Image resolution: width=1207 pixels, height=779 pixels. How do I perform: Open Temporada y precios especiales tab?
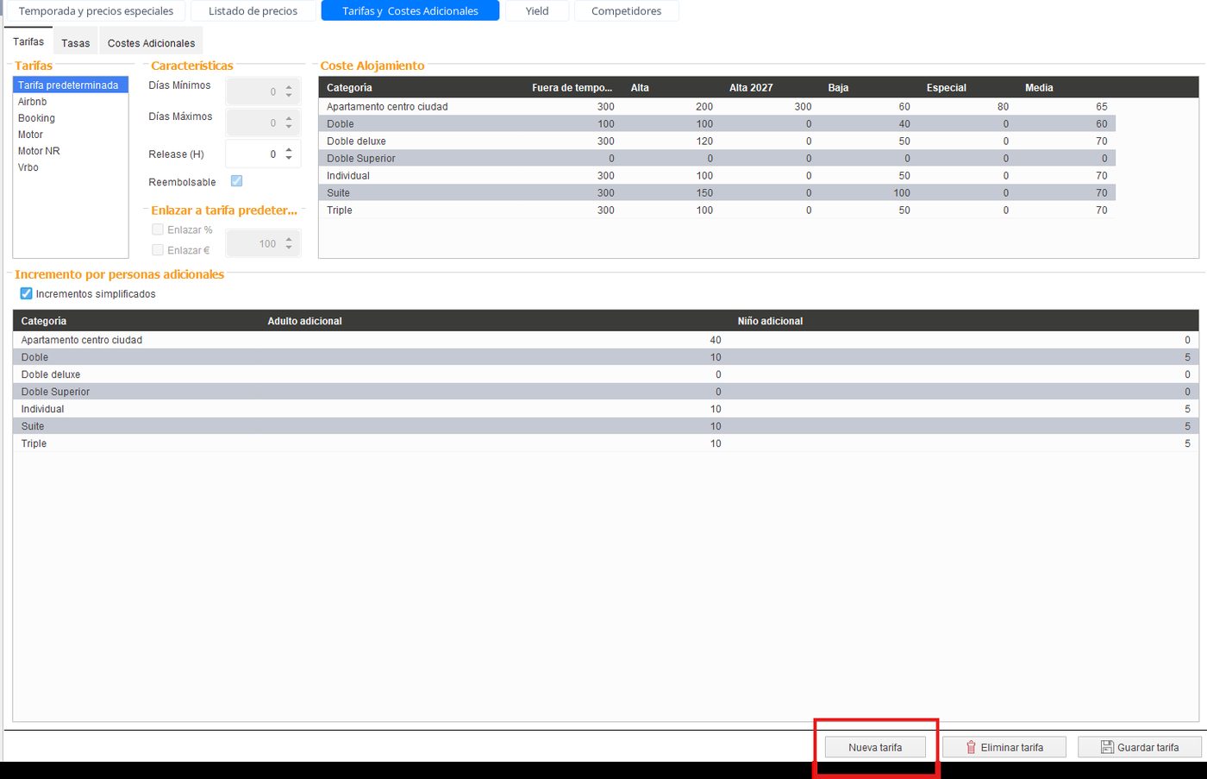96,11
